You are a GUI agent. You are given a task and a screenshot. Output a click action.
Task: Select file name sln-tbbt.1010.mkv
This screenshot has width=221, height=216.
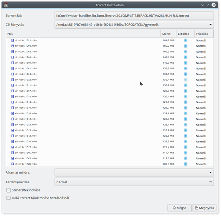[x=26, y=108]
